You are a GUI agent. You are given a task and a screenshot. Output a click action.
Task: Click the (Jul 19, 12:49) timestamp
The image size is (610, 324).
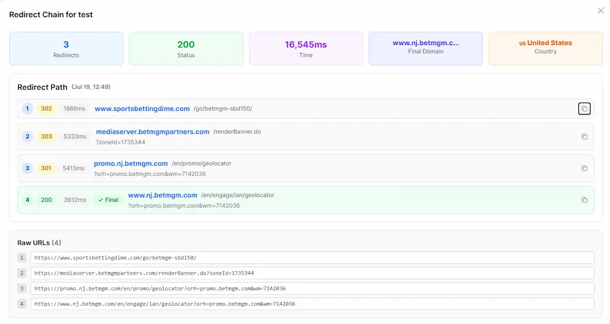pos(91,87)
